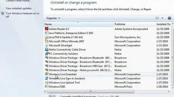
Task: Click the horizontal scrollbar left arrow
Action: coord(45,91)
